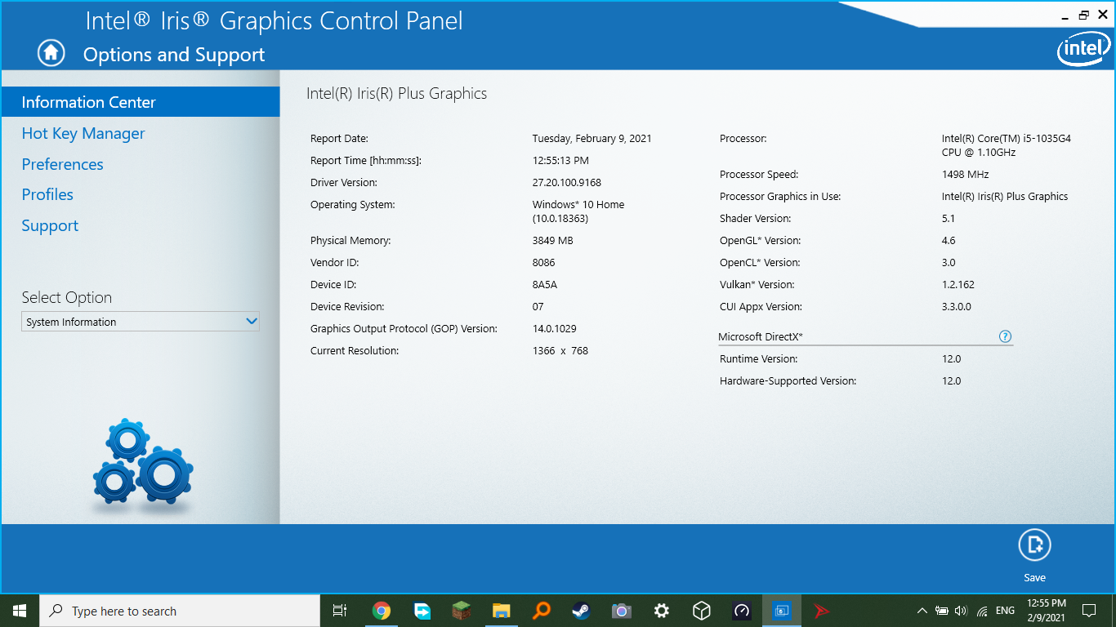
Task: Open the volume control in system tray
Action: [961, 611]
